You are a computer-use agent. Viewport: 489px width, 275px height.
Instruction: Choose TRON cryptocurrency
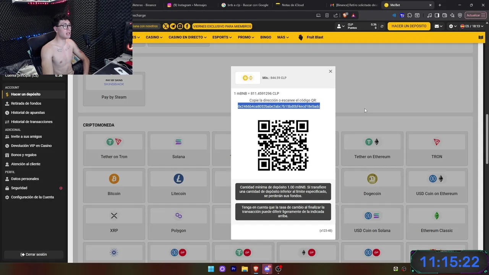click(x=437, y=149)
